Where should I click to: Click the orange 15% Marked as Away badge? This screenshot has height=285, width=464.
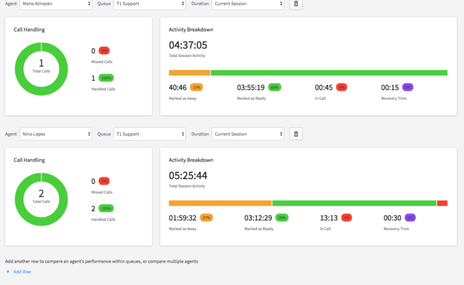[196, 87]
